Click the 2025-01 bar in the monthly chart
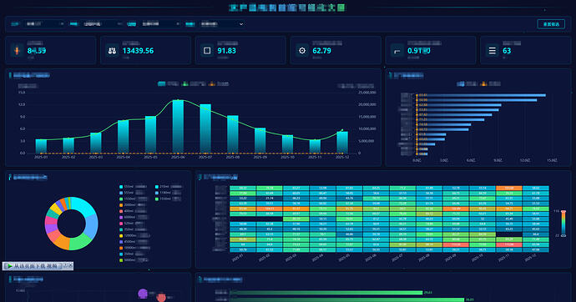 (x=41, y=146)
